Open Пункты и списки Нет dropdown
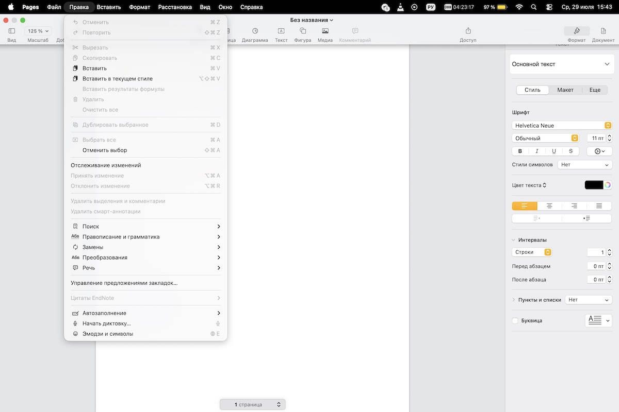This screenshot has height=412, width=619. click(x=589, y=300)
